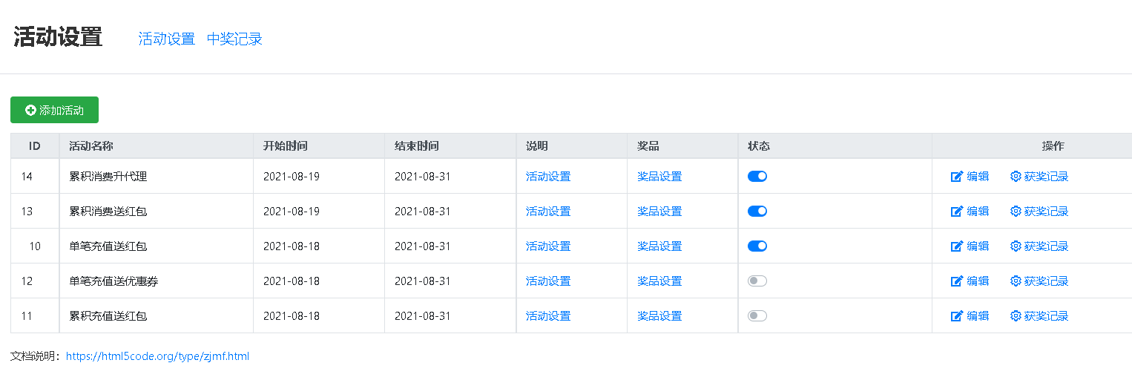This screenshot has height=383, width=1132.
Task: Click the 添加活动 button
Action: coord(54,110)
